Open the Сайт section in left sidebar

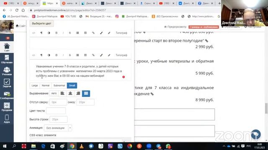pos(7,47)
